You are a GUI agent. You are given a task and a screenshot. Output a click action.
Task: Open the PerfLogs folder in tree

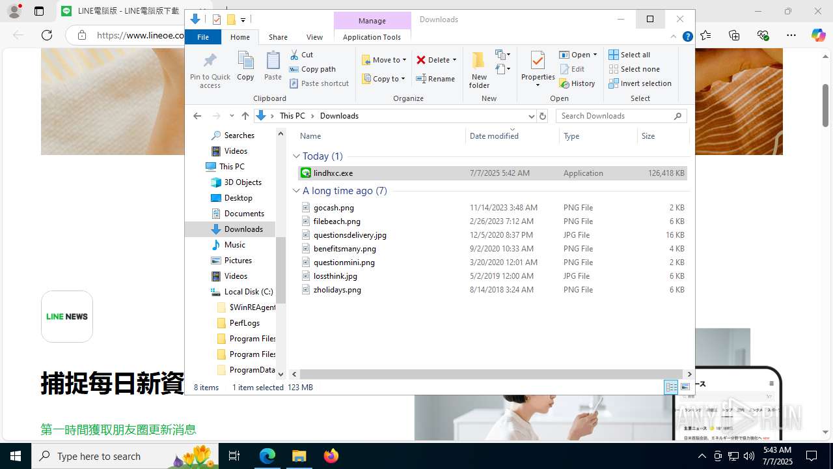tap(244, 323)
